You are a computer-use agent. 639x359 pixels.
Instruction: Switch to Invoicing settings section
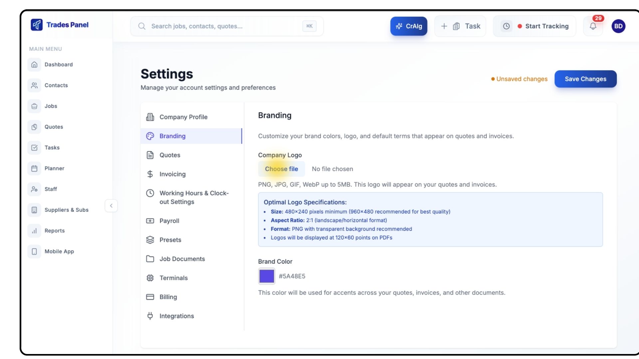[172, 174]
